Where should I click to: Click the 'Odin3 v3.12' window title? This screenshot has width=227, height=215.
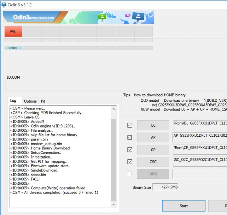pyautogui.click(x=20, y=5)
